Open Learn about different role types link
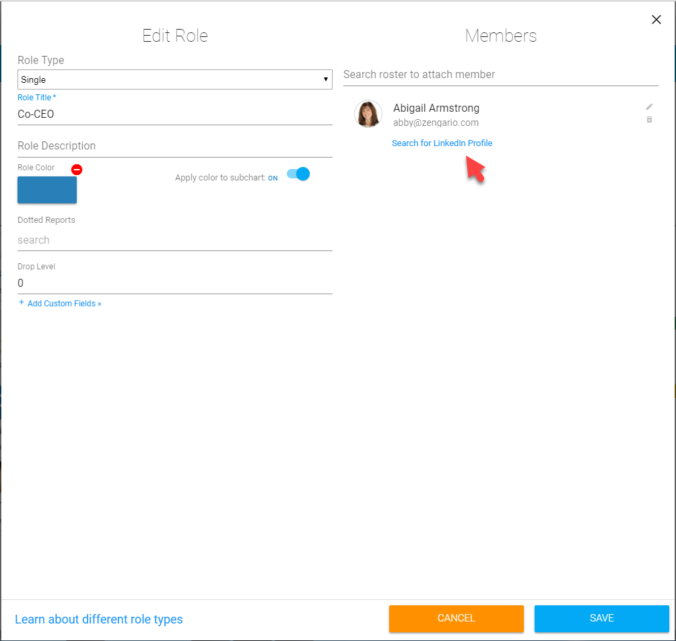The width and height of the screenshot is (676, 641). coord(99,619)
